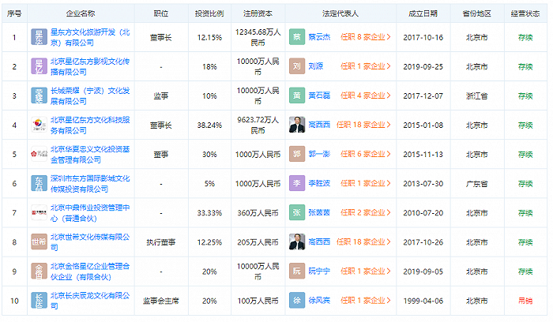
Task: Click the brown 世希 company logo
Action: pyautogui.click(x=39, y=241)
